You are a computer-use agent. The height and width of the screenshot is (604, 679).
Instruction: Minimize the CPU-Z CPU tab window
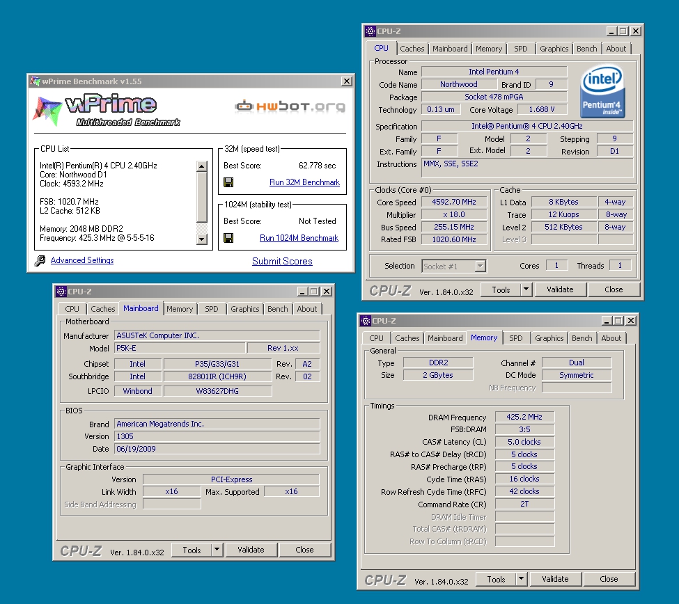611,31
